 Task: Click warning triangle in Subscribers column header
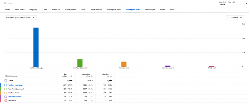click(71, 76)
